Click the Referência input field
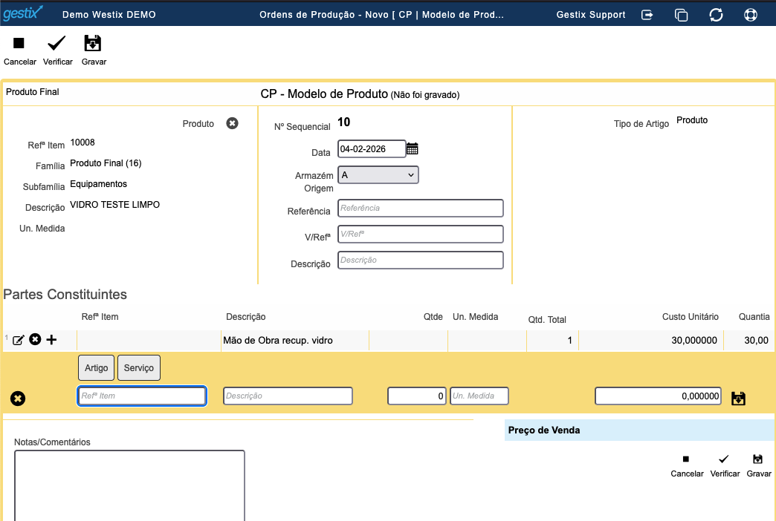Screen dimensions: 776x521 [x=420, y=208]
